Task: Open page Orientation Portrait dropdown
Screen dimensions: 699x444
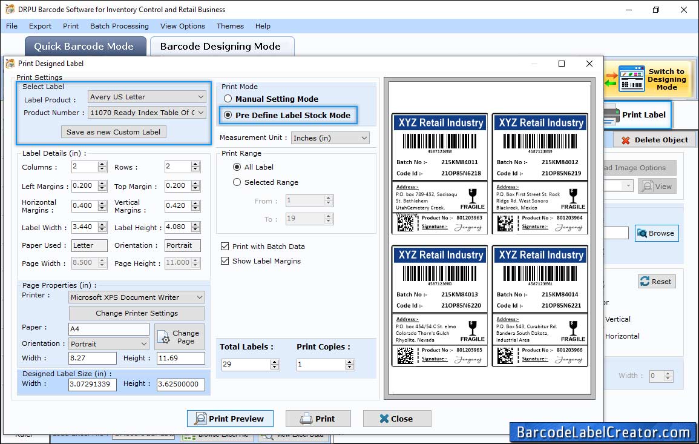Action: click(x=109, y=343)
